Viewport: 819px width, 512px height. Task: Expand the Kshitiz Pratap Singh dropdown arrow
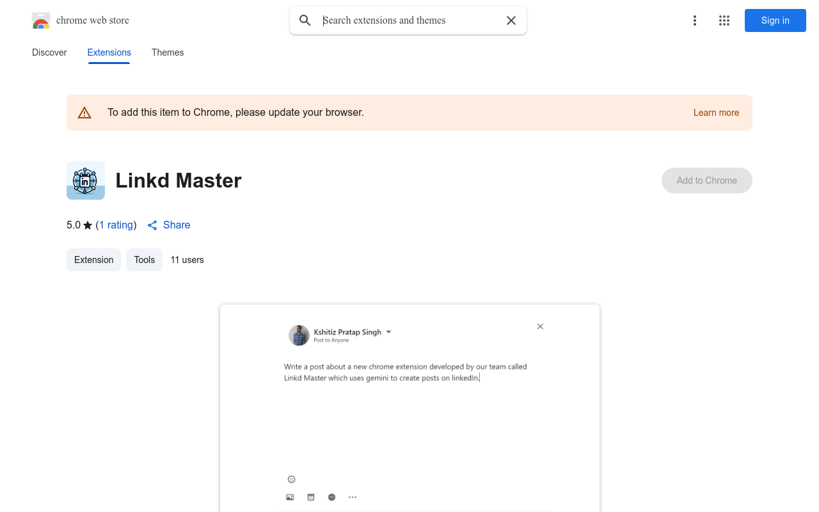388,332
